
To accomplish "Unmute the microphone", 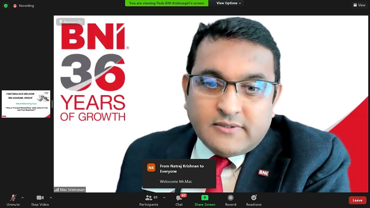I will [13, 200].
